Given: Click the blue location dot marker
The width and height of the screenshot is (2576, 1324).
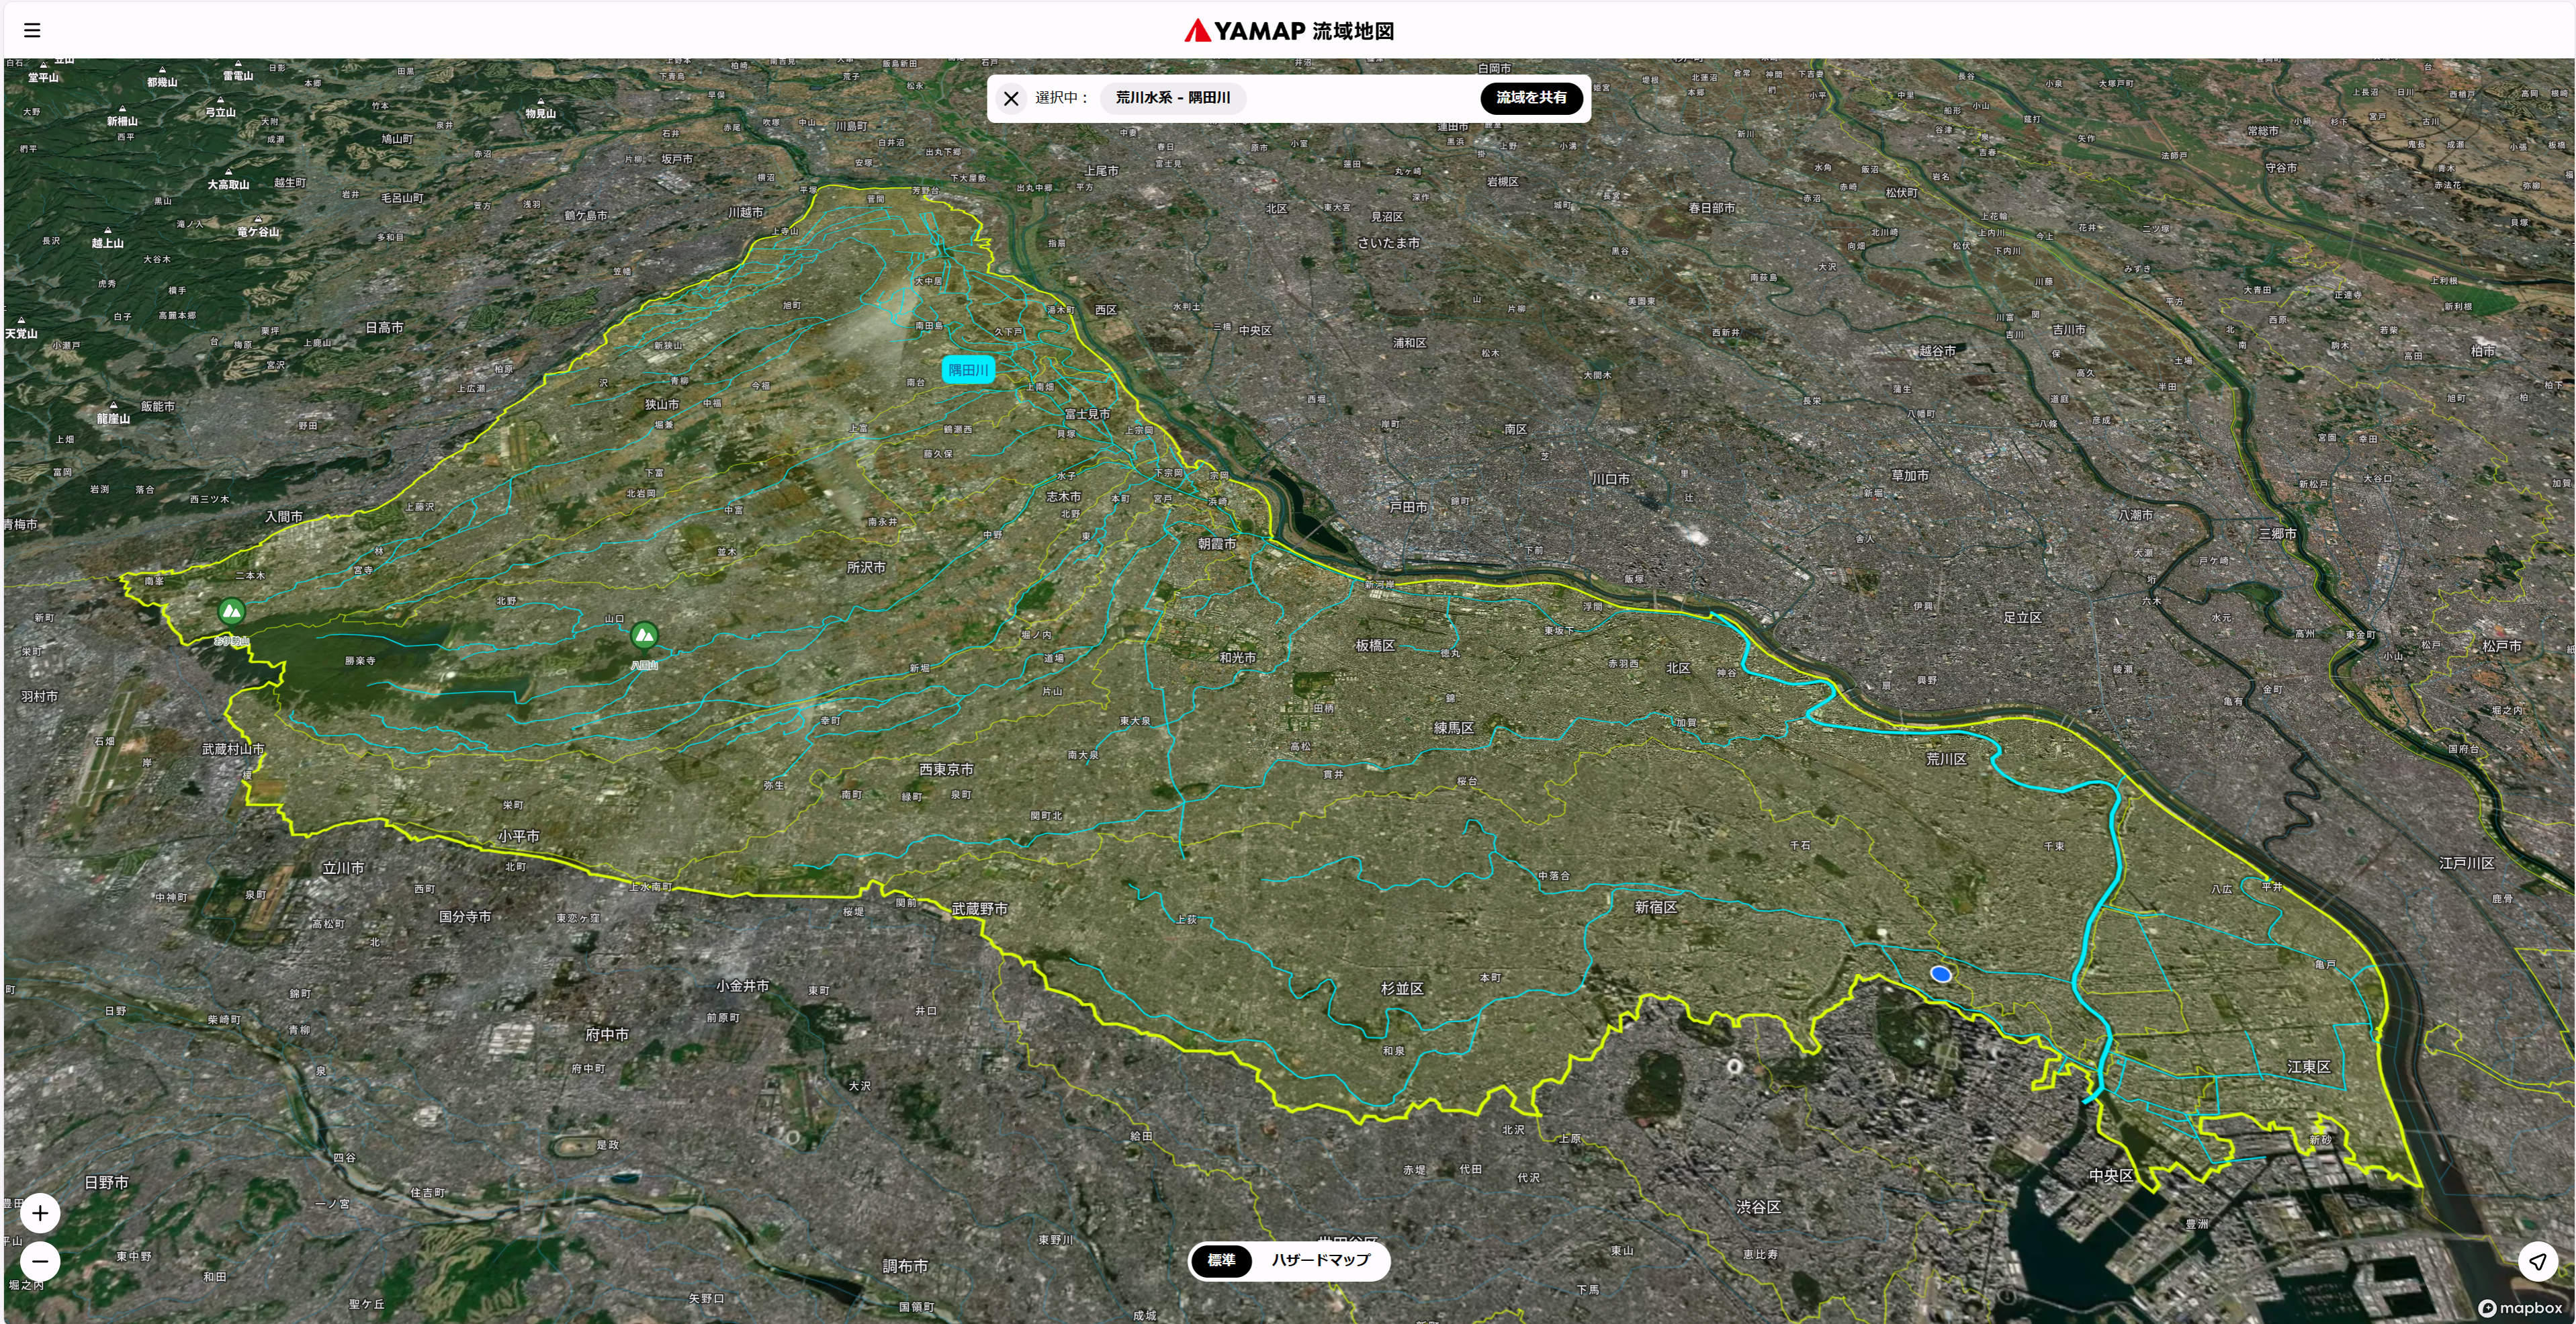Looking at the screenshot, I should [x=1940, y=974].
